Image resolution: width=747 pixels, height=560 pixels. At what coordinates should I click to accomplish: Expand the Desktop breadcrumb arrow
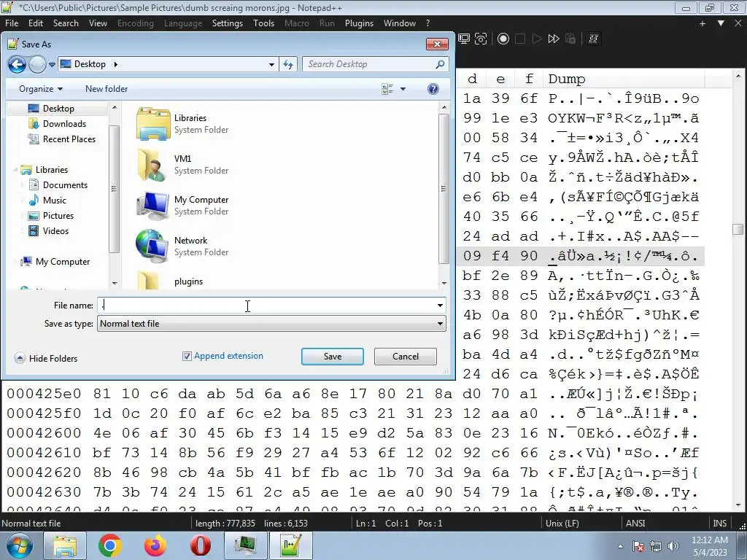(115, 64)
